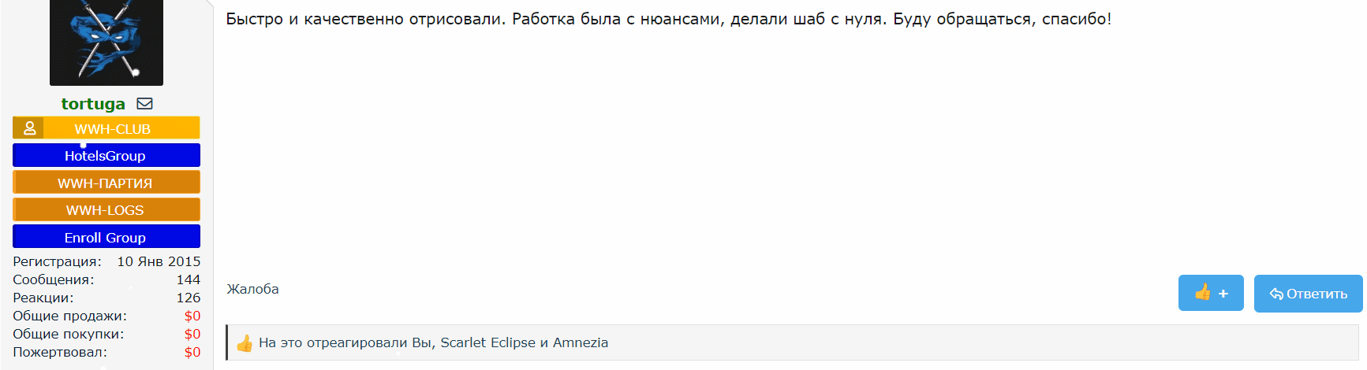Click the WWH-CLUB badge label

(113, 128)
